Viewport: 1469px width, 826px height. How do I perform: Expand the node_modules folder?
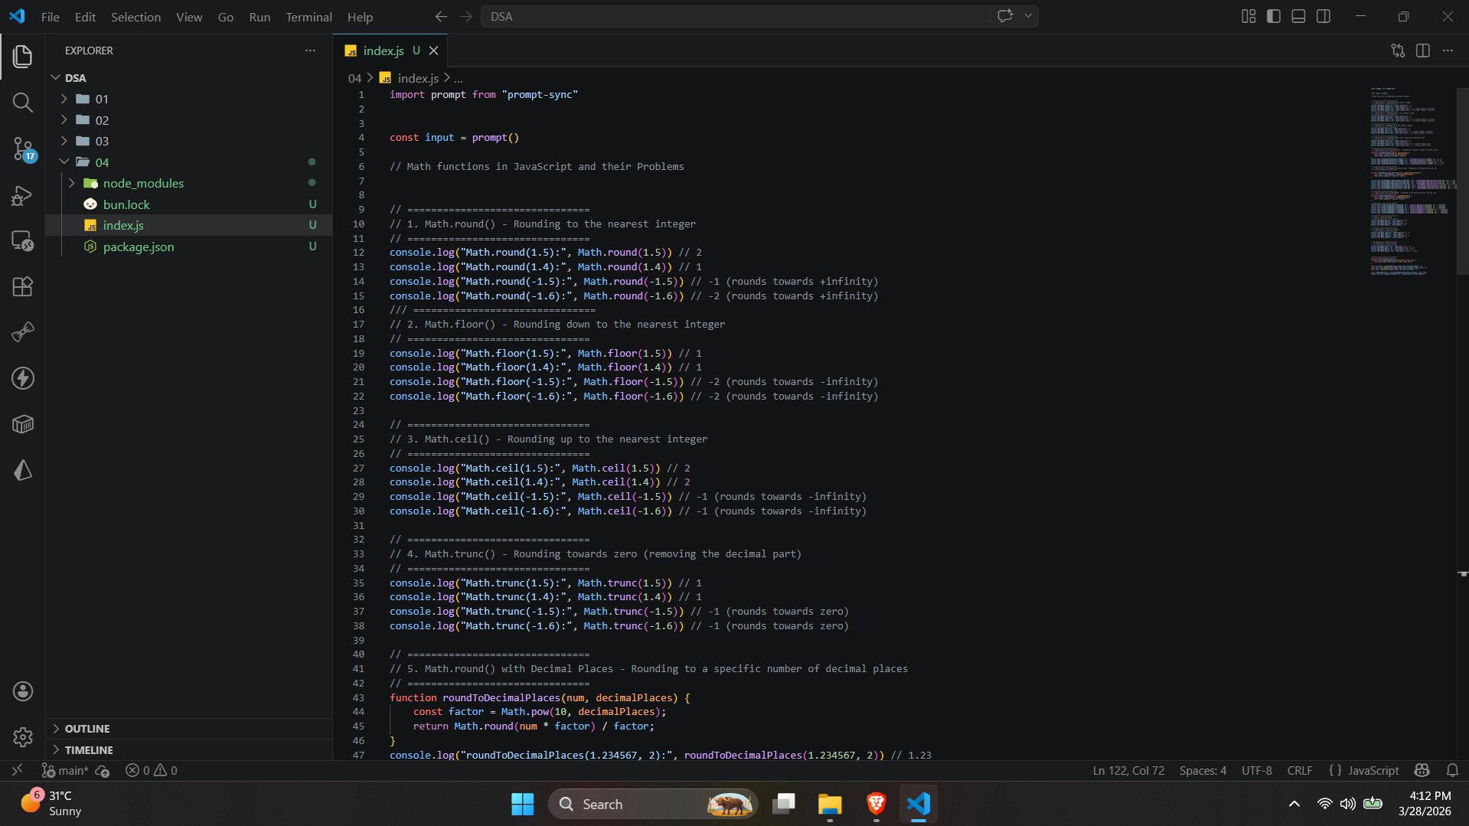[x=143, y=183]
